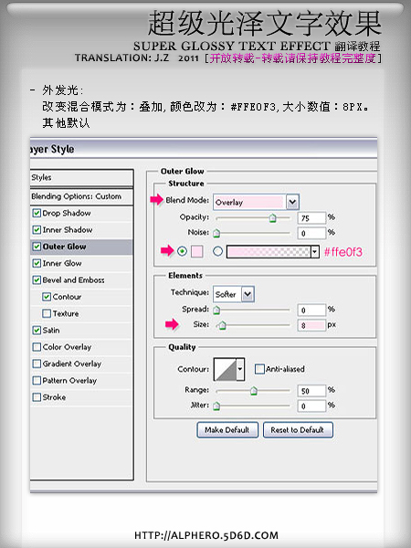Viewport: 411px width, 548px height.
Task: Click the Reset to Default button
Action: pos(298,430)
